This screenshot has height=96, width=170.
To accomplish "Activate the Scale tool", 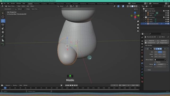I will (x=3, y=29).
